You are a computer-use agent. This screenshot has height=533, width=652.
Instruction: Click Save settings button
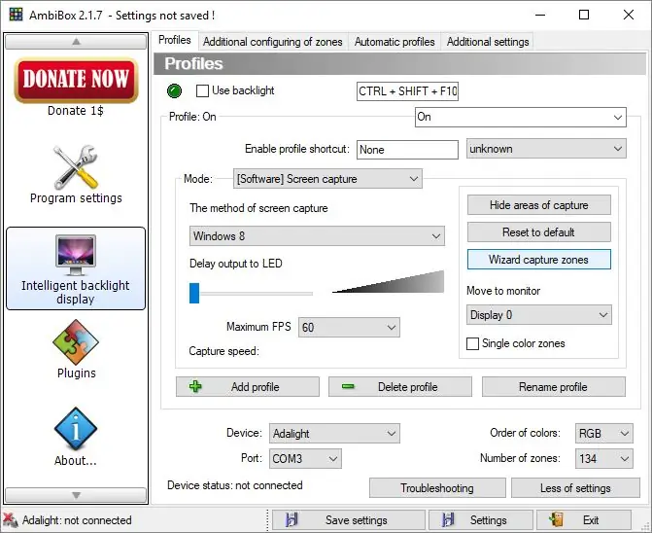349,520
